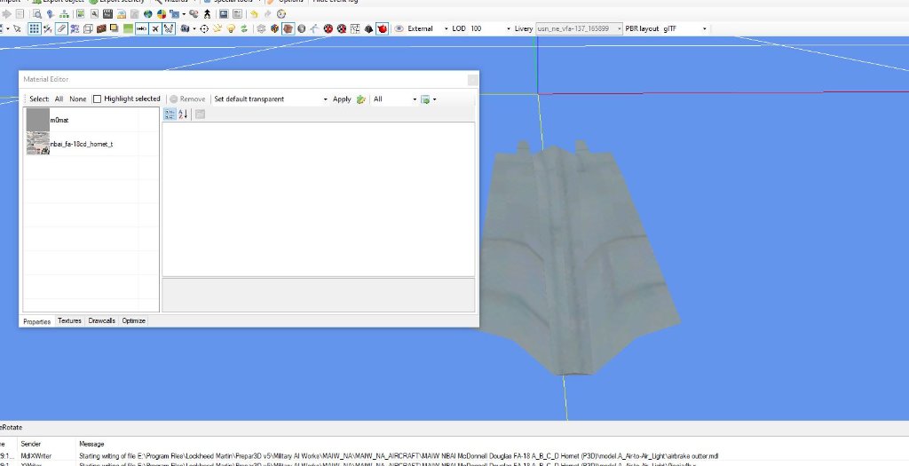This screenshot has height=466, width=909.
Task: Switch to the Textures tab
Action: (69, 321)
